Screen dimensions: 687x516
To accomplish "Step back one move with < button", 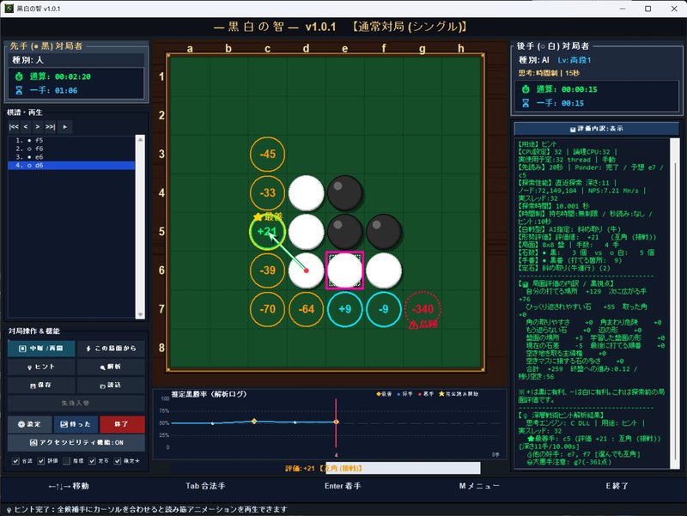I will tap(26, 127).
